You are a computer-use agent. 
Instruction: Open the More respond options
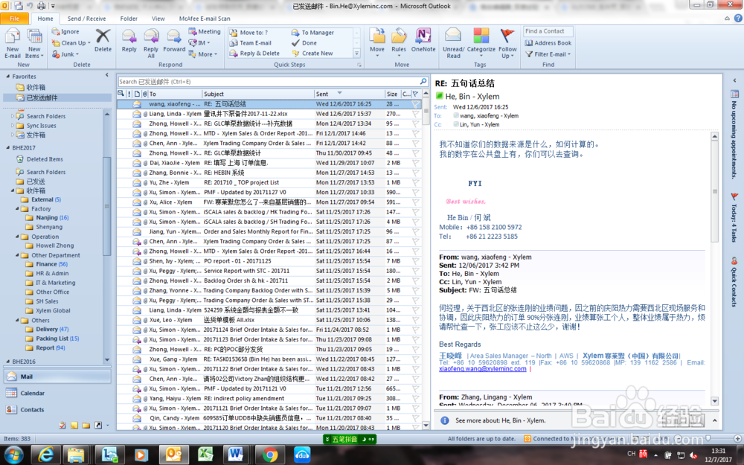pos(203,54)
